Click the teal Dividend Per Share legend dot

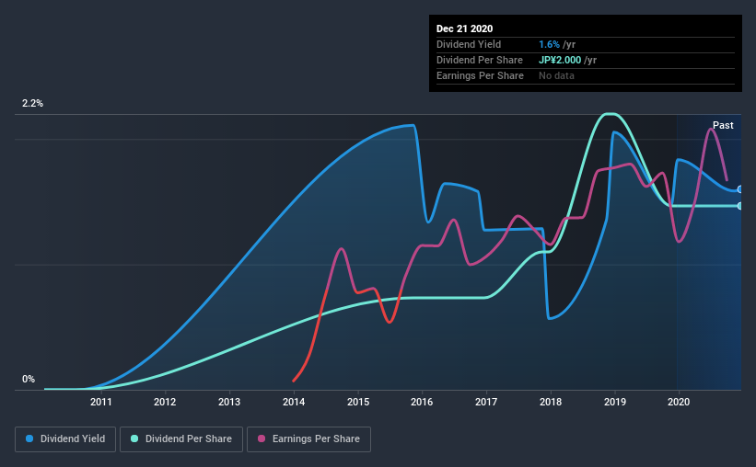click(x=134, y=439)
